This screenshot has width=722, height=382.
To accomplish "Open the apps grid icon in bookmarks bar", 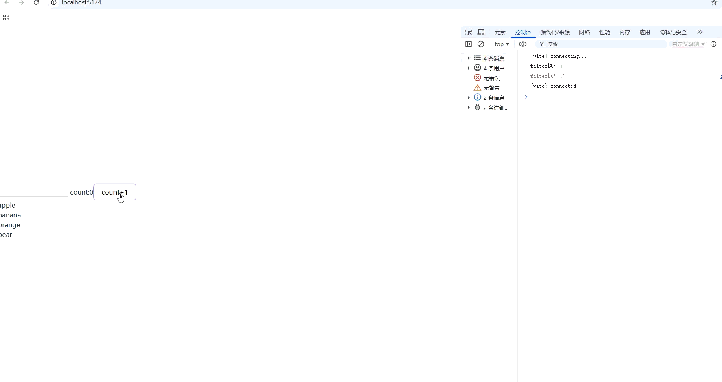I will pyautogui.click(x=6, y=18).
